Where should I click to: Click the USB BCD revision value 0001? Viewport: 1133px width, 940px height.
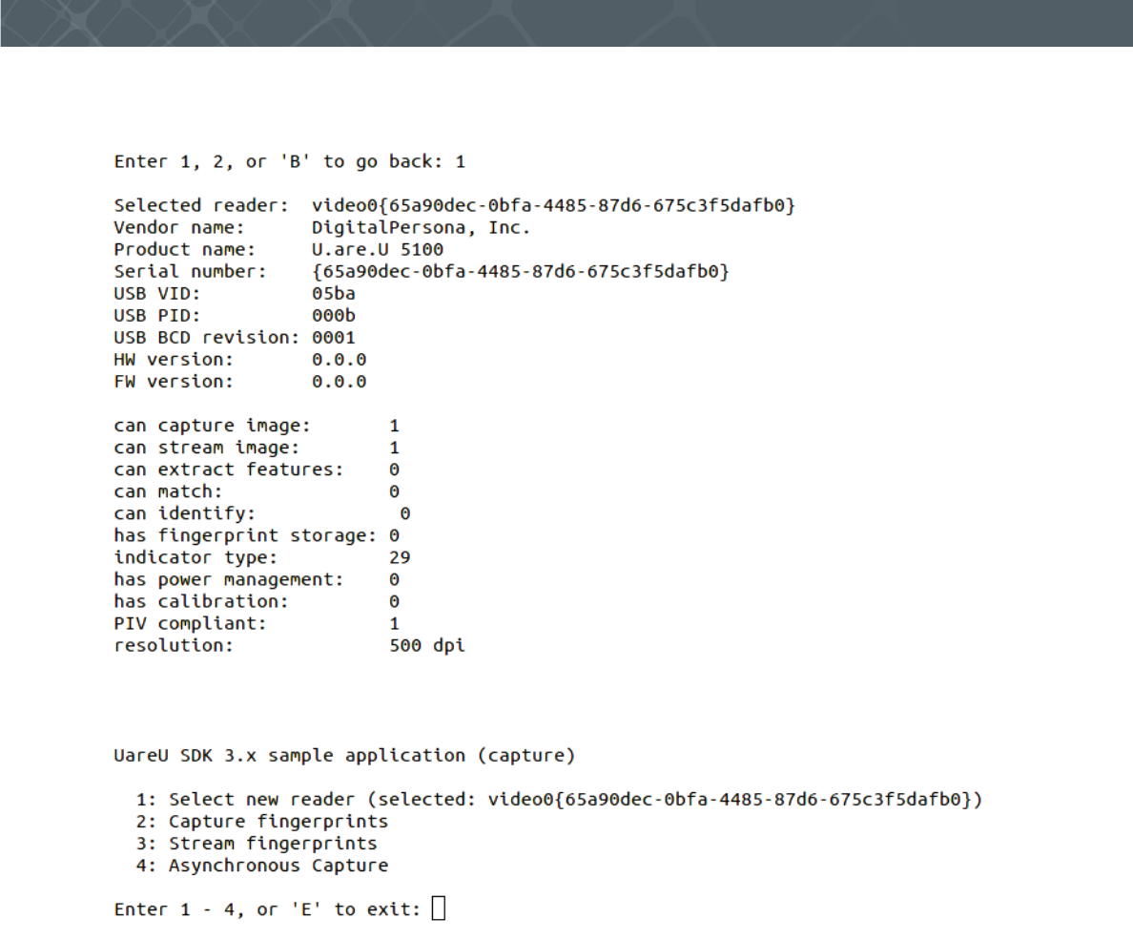point(334,338)
